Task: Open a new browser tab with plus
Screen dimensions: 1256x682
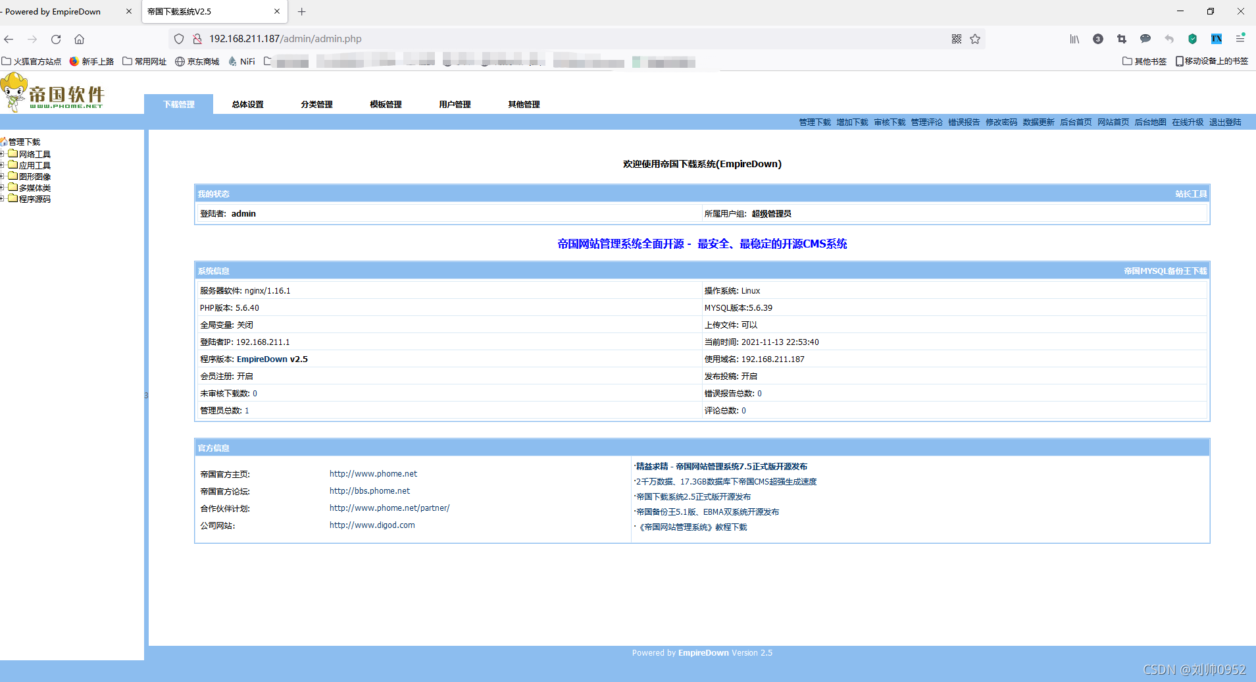Action: [x=302, y=11]
